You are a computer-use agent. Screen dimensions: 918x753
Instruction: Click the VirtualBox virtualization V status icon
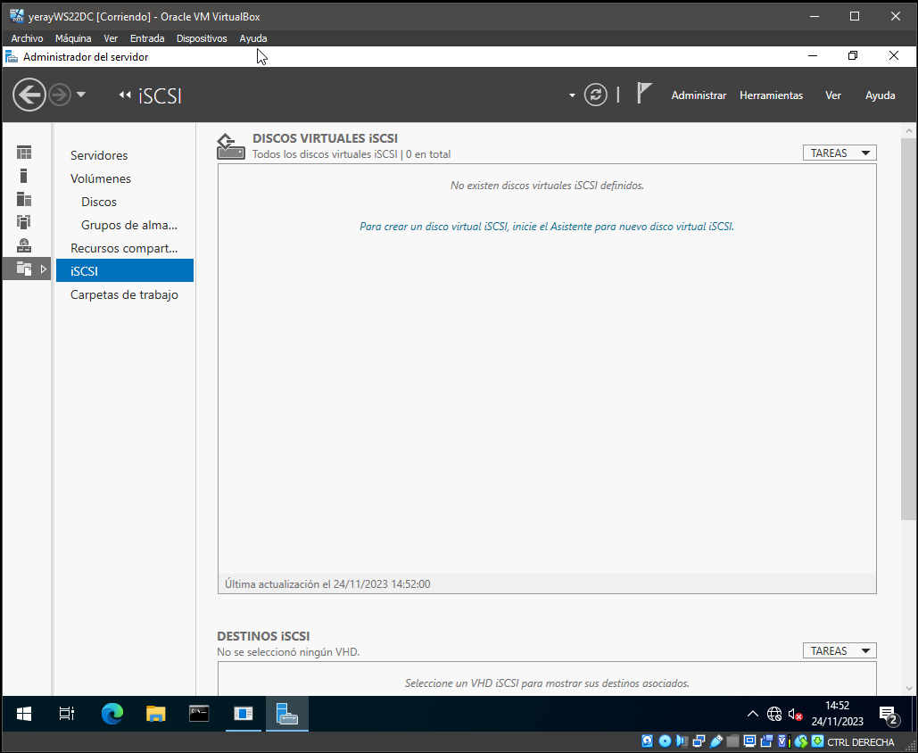pos(783,741)
